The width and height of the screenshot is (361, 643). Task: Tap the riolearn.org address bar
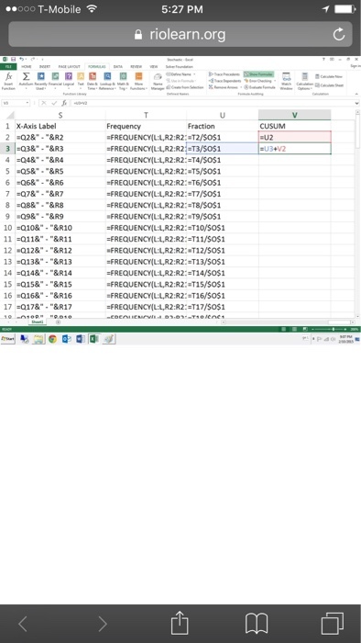(180, 35)
